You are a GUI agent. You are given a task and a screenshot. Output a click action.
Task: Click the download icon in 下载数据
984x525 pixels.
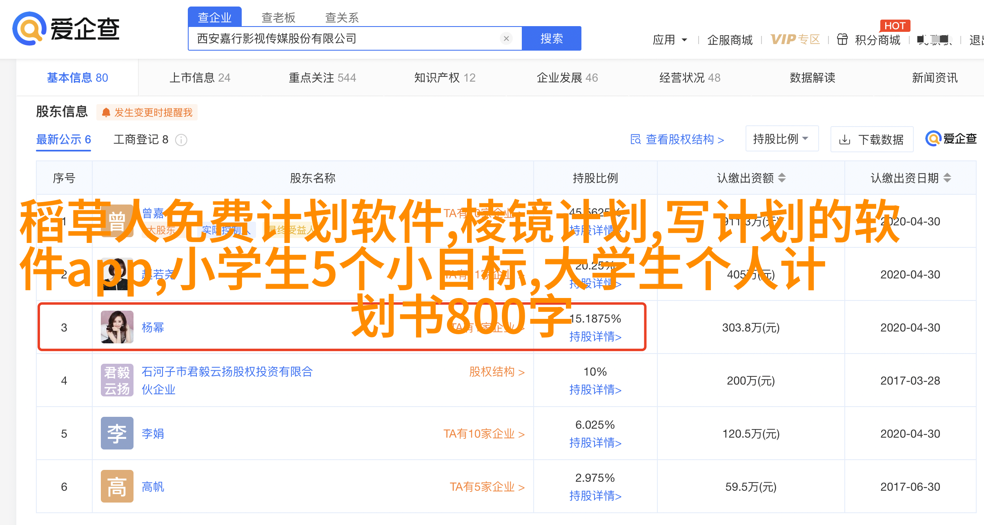pos(844,140)
